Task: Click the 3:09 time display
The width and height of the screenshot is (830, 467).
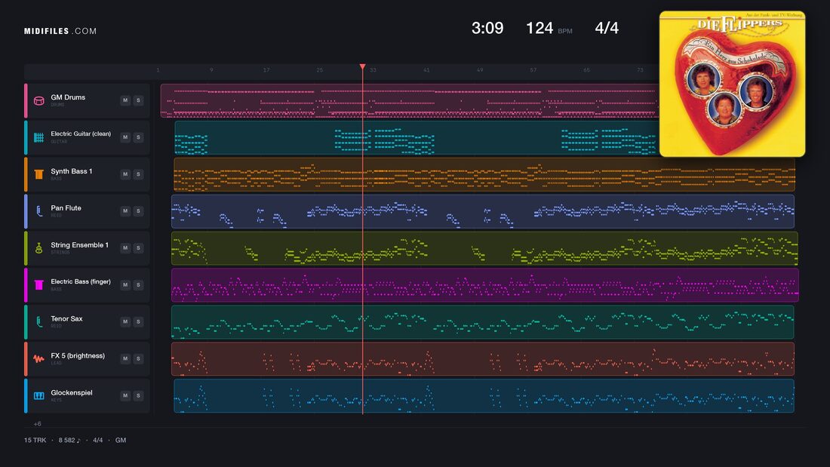Action: pos(487,28)
